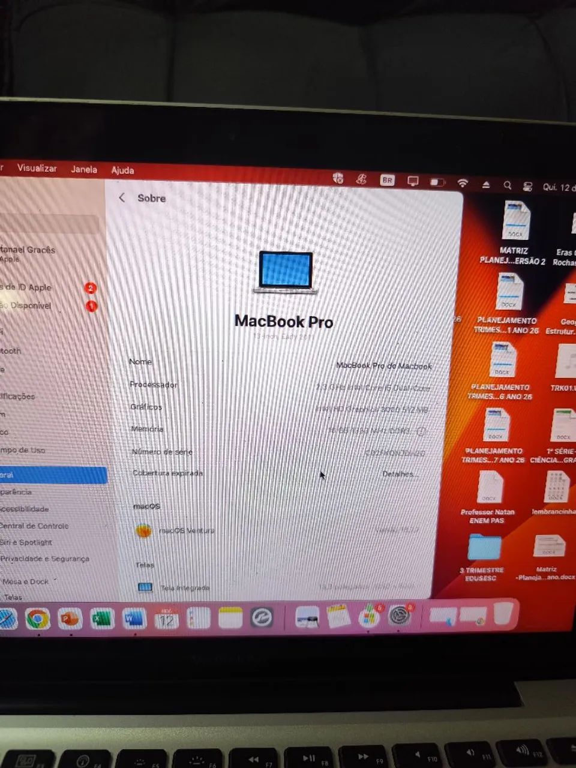
Task: Click the macOS Ventura icon in About panel
Action: point(144,530)
